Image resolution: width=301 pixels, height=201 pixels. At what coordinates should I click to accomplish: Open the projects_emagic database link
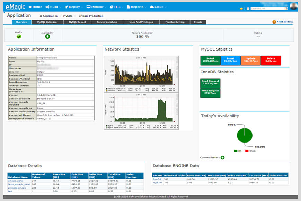click(17, 188)
